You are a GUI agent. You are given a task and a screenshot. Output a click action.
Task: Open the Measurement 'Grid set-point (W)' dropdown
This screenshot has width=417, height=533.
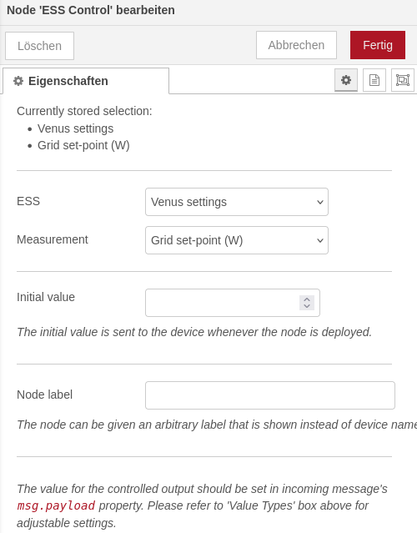point(237,240)
